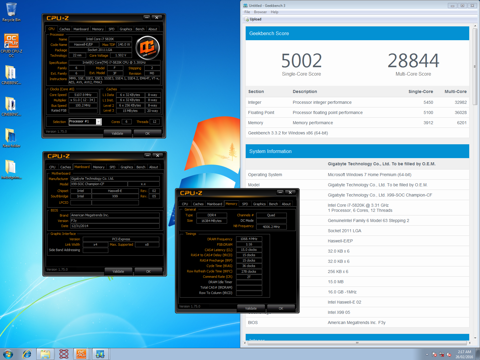Switch to Caches tab in top CPU-Z window

[x=64, y=29]
